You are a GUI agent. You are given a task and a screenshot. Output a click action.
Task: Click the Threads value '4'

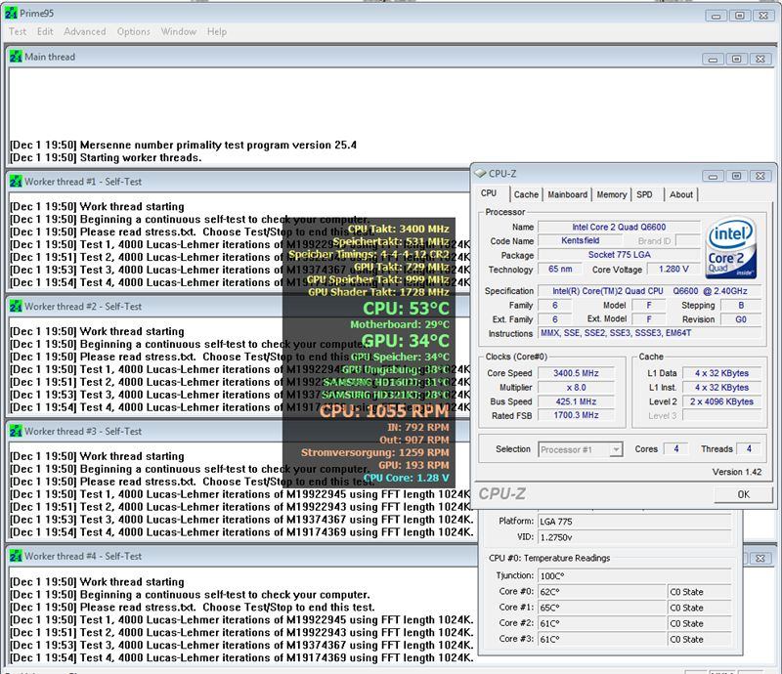[x=748, y=448]
